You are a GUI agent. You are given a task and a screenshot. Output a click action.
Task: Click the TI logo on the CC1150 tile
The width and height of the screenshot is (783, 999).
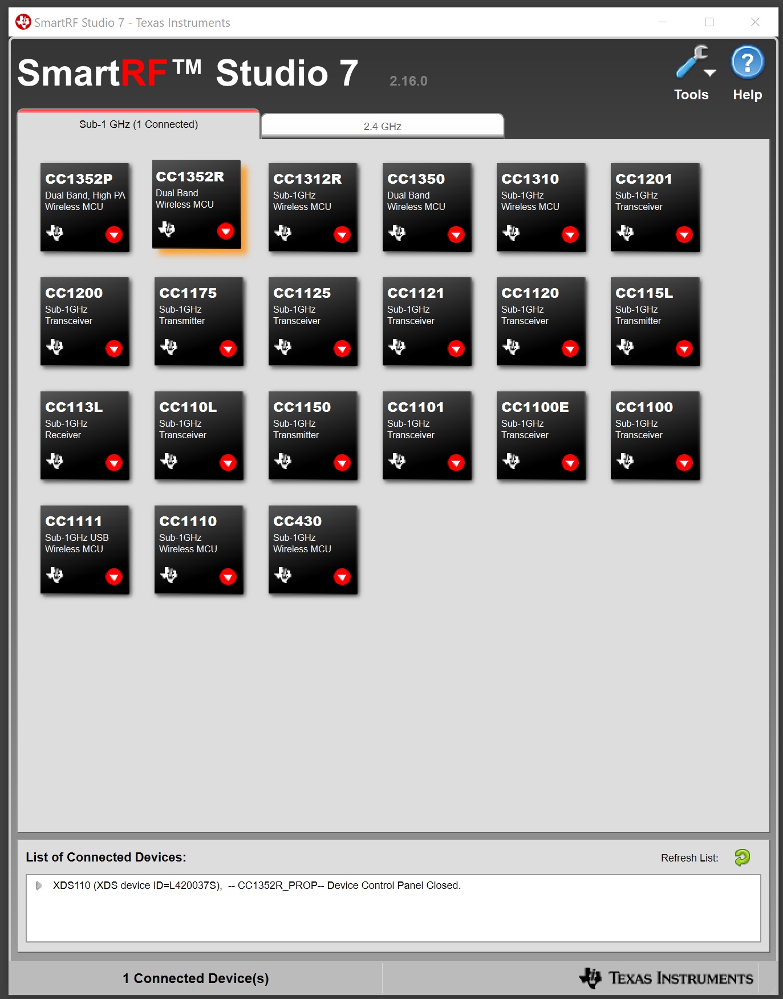click(x=283, y=460)
